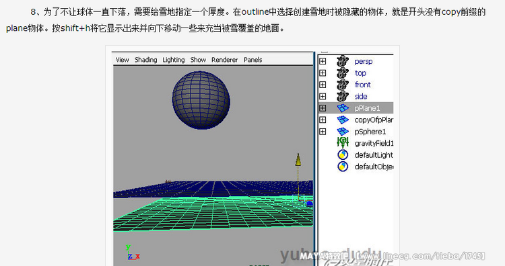Viewport: 505px width, 266px height.
Task: Click the defaultLightSet icon
Action: [343, 155]
